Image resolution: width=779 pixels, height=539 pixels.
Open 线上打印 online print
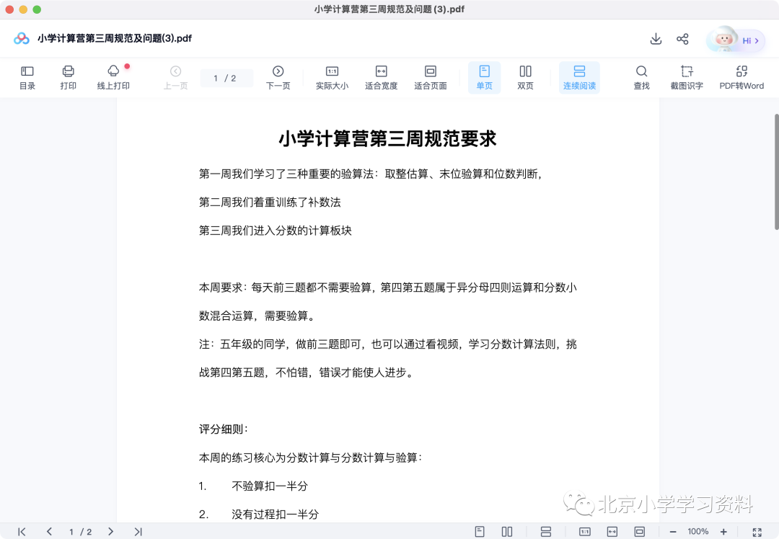113,78
